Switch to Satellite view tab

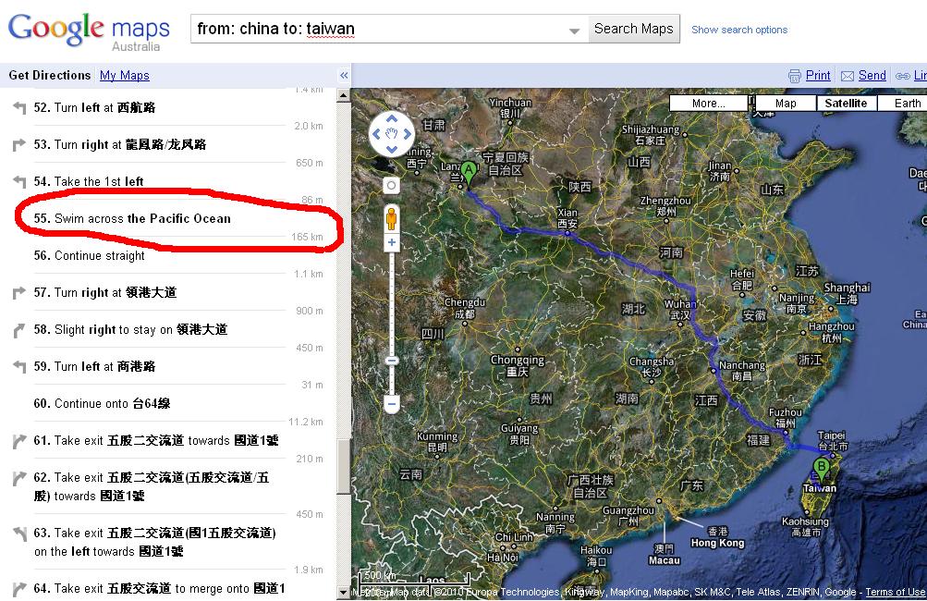coord(846,104)
